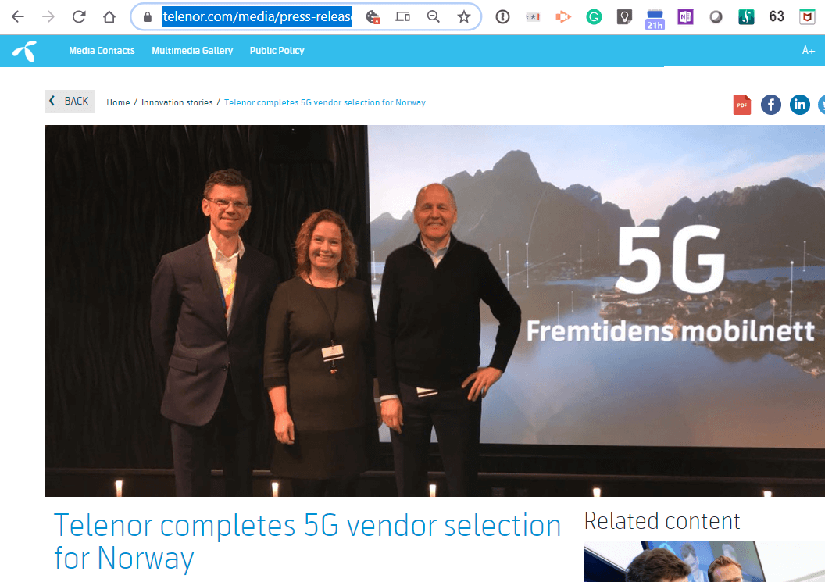
Task: Select the Public Policy tab
Action: [x=277, y=50]
